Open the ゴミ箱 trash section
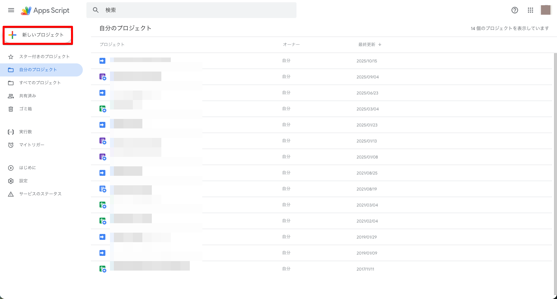This screenshot has width=557, height=299. [25, 109]
